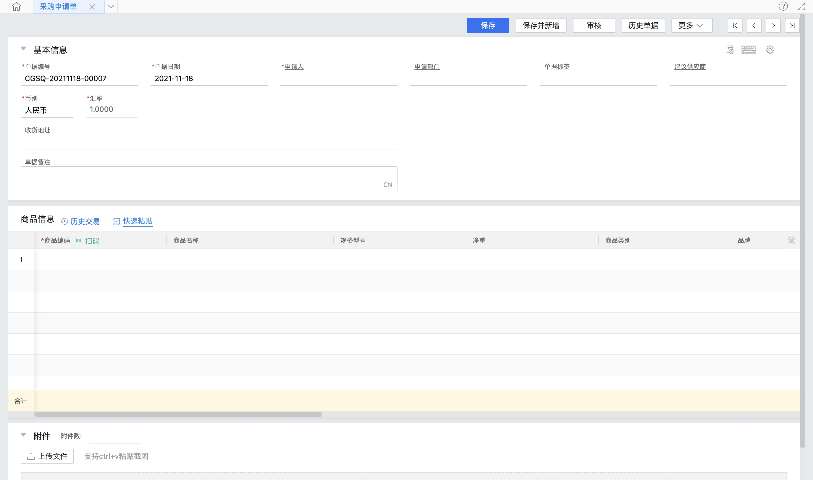Click the home icon
The height and width of the screenshot is (480, 813).
pos(16,6)
